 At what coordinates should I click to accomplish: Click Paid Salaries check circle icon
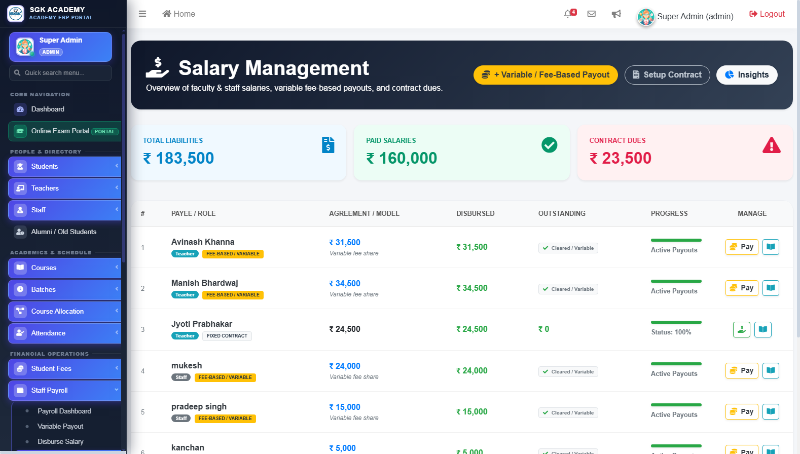[x=549, y=145]
